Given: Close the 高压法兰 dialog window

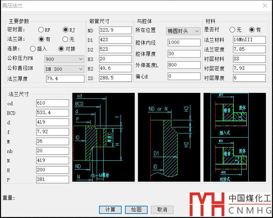Looking at the screenshot, I should point(264,5).
